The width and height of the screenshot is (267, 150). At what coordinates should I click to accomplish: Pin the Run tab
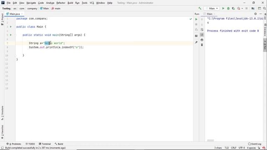tap(196, 42)
